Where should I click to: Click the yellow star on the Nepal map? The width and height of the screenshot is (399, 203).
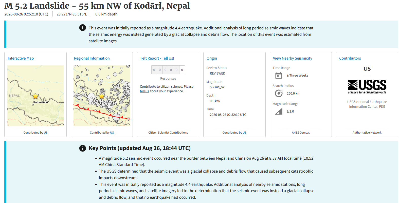coord(35,96)
